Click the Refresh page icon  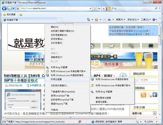pos(99,9)
